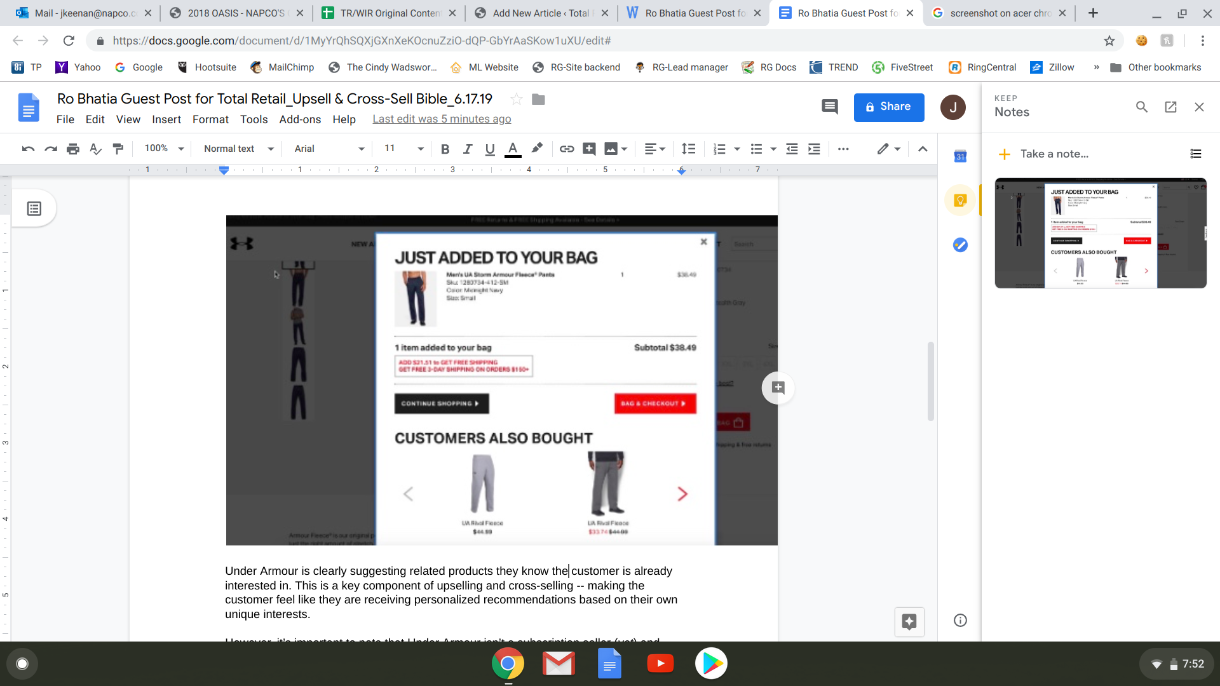Hide the menus with up chevron

pyautogui.click(x=923, y=149)
